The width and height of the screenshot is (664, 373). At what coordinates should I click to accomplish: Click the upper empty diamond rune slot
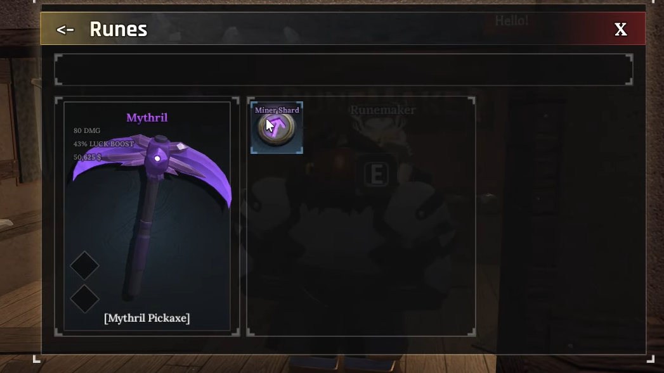tap(85, 265)
